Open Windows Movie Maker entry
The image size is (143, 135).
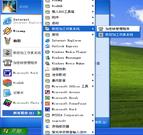coord(69,63)
